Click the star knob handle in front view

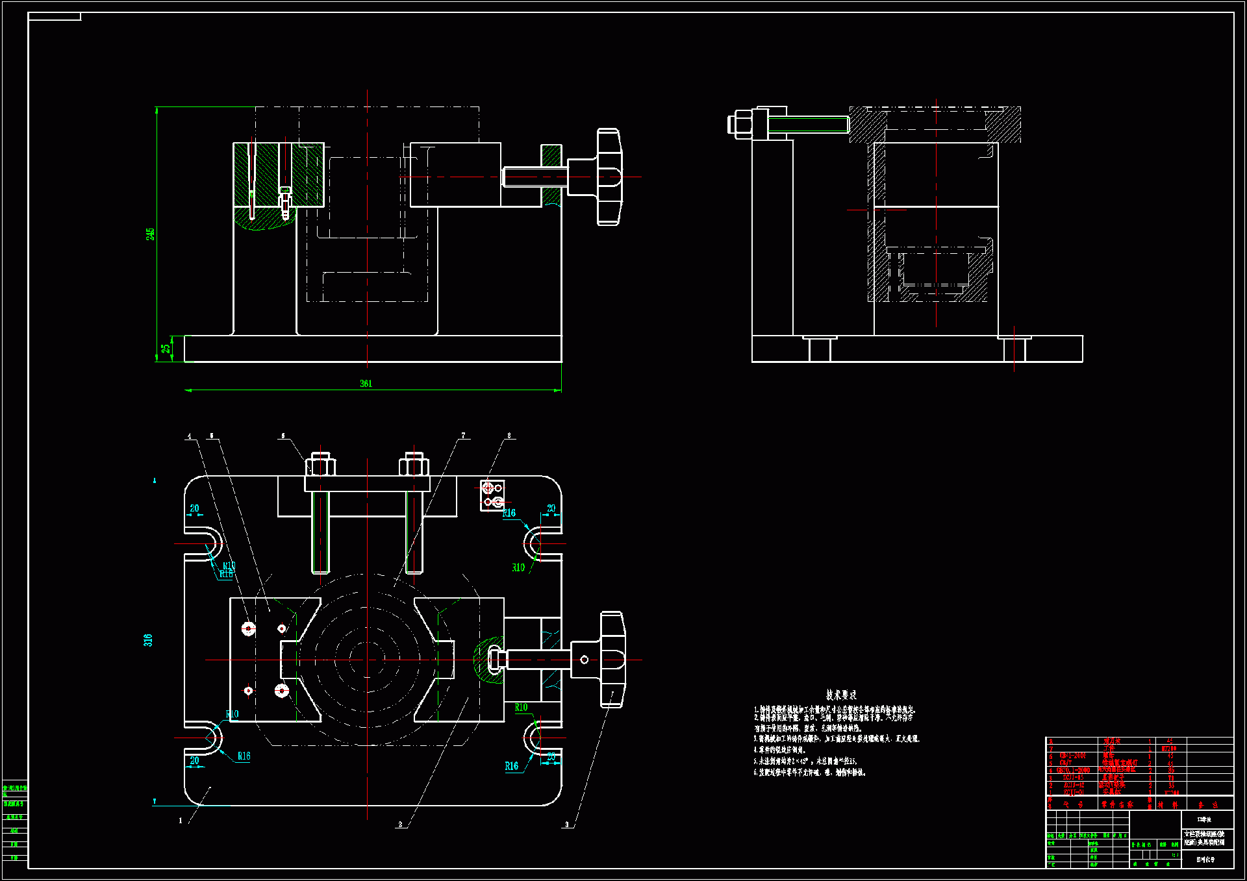pos(609,177)
